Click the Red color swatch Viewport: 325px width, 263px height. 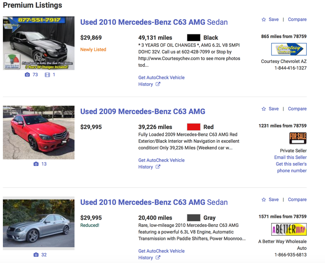point(194,127)
